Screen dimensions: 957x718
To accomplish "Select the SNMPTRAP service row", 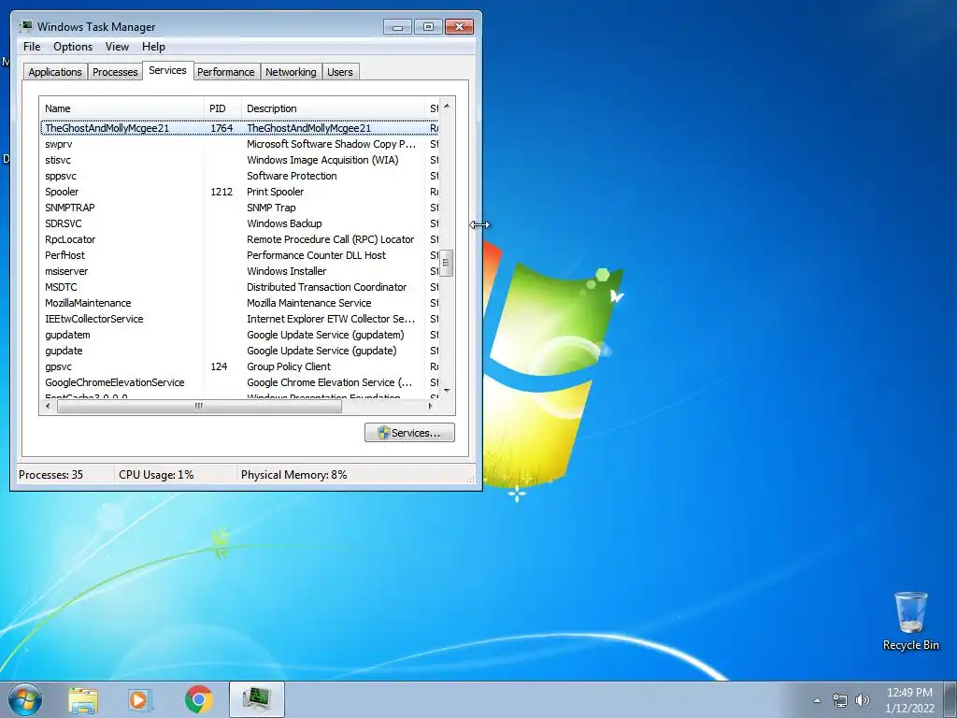I will coord(239,208).
